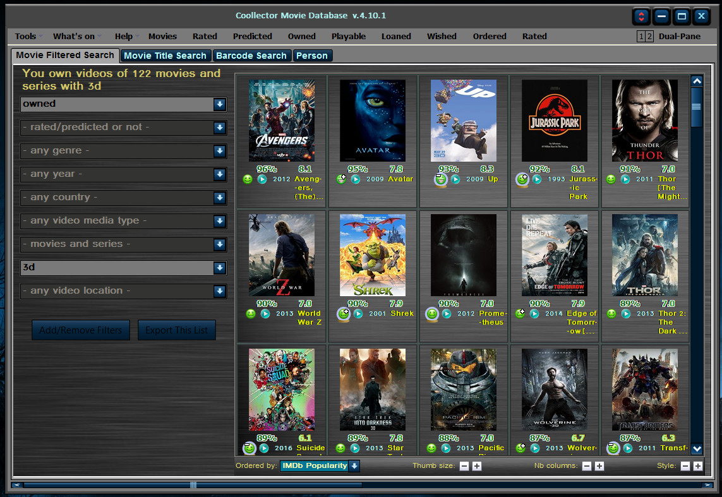Click the smiley icon for 2013 Wolverine
The height and width of the screenshot is (497, 722).
[520, 448]
